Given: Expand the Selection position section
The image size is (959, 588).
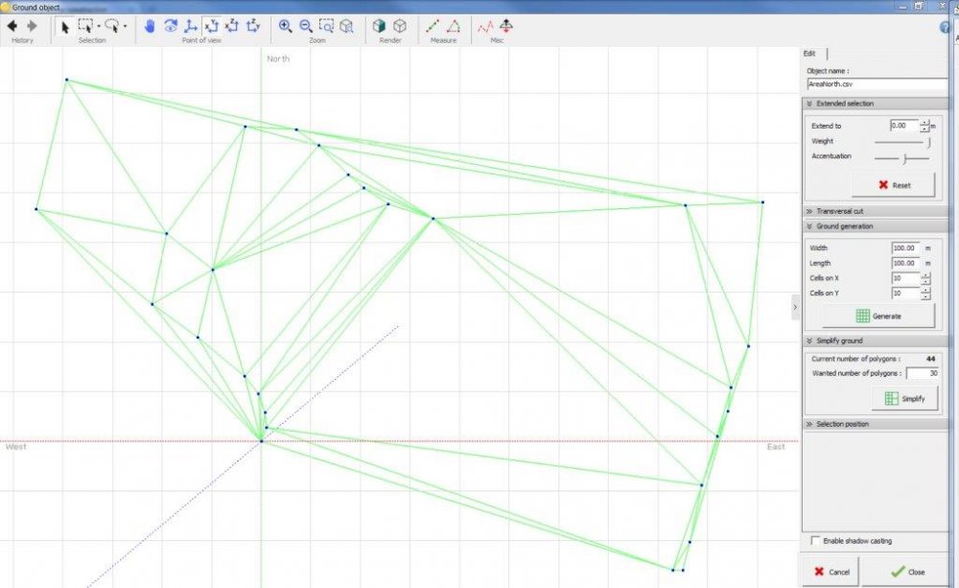Looking at the screenshot, I should tap(842, 424).
